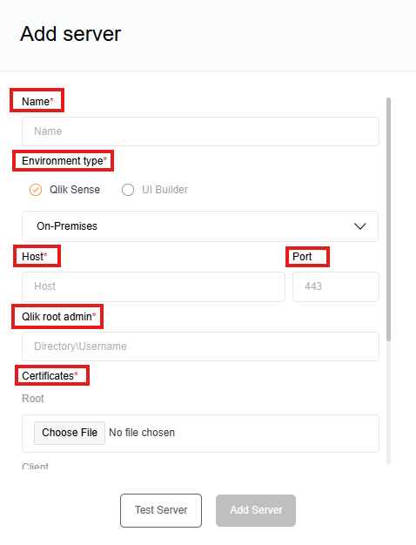Open the On-Premises deployment dropdown
Screen dimensions: 416x545
[200, 226]
